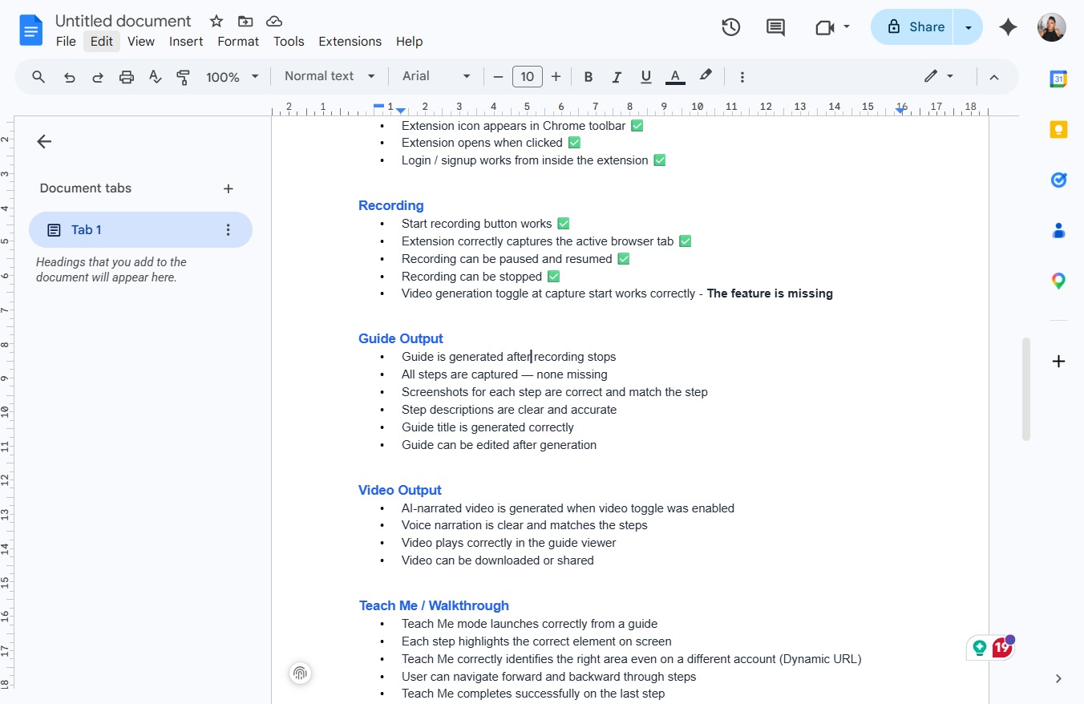This screenshot has height=704, width=1084.
Task: Increase font size with plus button
Action: 556,77
